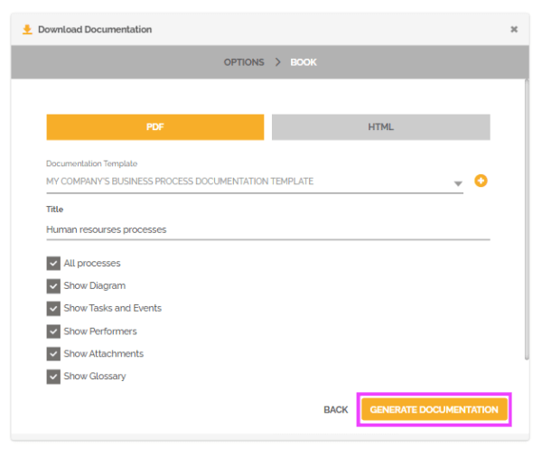Click the download icon in the dialog header
This screenshot has height=457, width=542.
click(27, 30)
